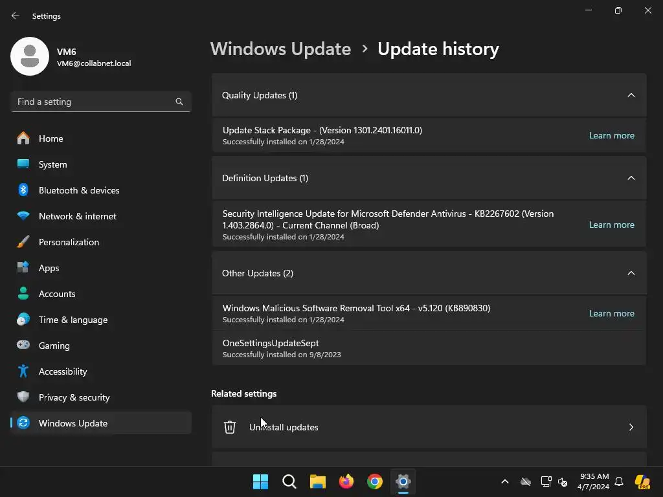Click the Related settings heading

tap(243, 393)
